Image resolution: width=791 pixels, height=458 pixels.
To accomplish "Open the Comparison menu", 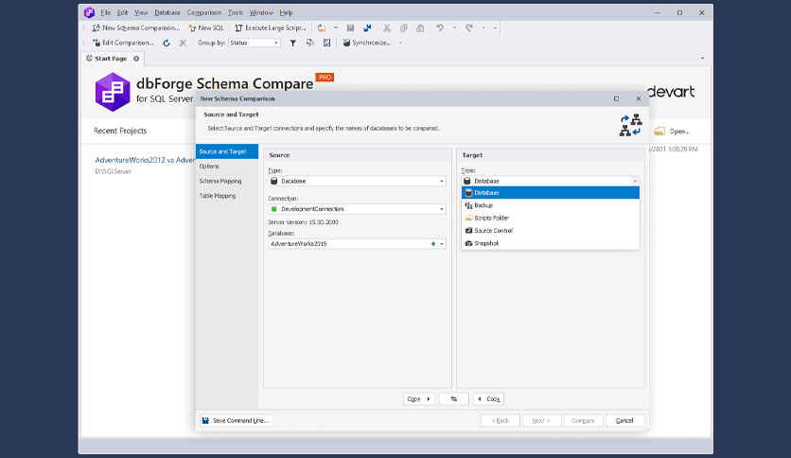I will click(203, 12).
